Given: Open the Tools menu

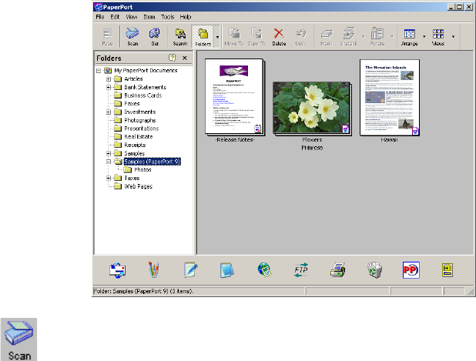Looking at the screenshot, I should click(x=168, y=17).
